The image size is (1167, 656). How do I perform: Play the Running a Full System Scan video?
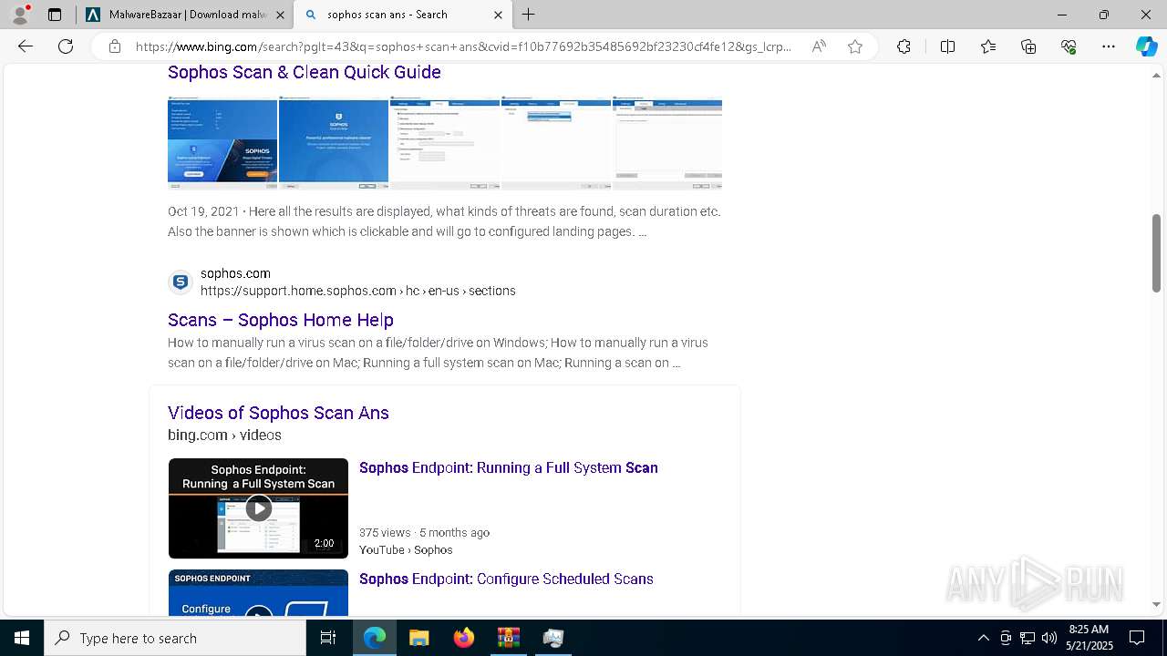click(x=258, y=508)
